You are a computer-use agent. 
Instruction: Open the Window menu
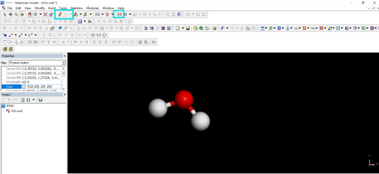pyautogui.click(x=108, y=8)
